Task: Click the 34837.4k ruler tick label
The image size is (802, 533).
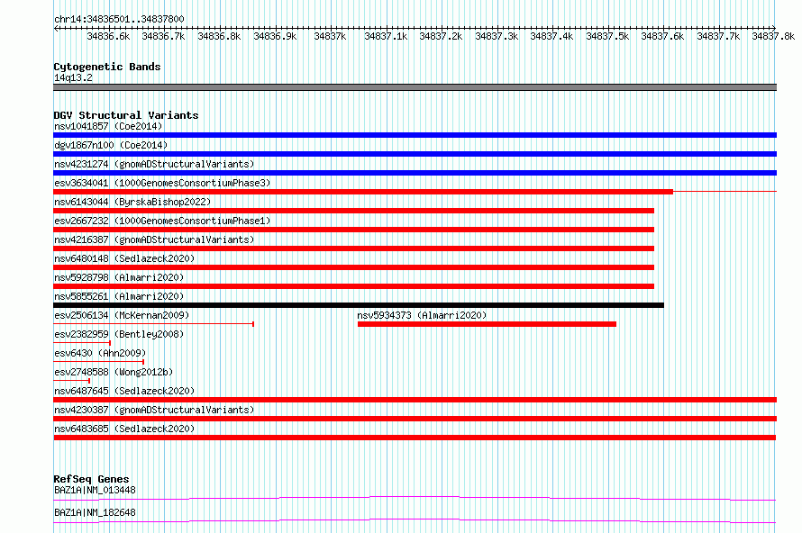Action: [x=551, y=36]
